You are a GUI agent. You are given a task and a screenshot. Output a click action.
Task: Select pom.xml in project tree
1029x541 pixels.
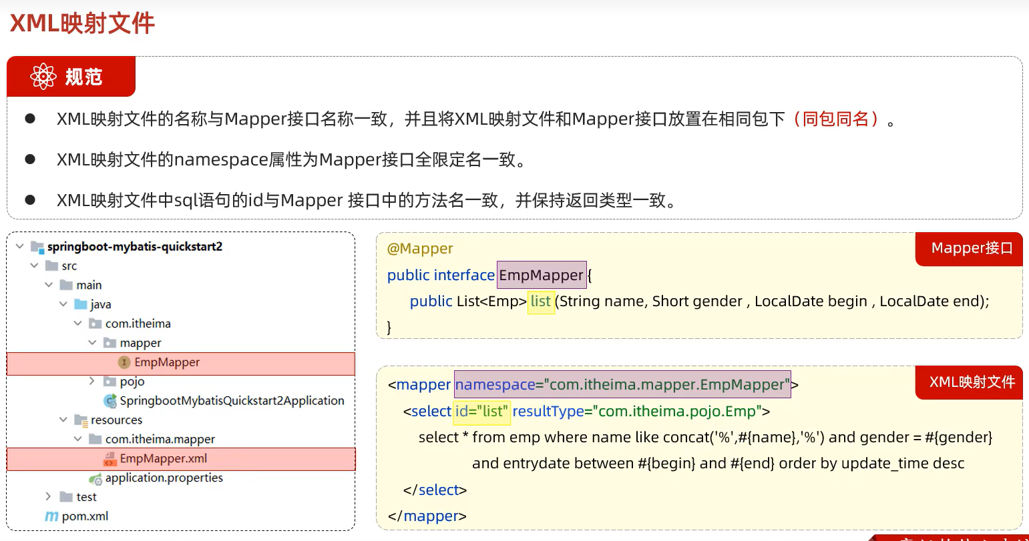pos(85,516)
